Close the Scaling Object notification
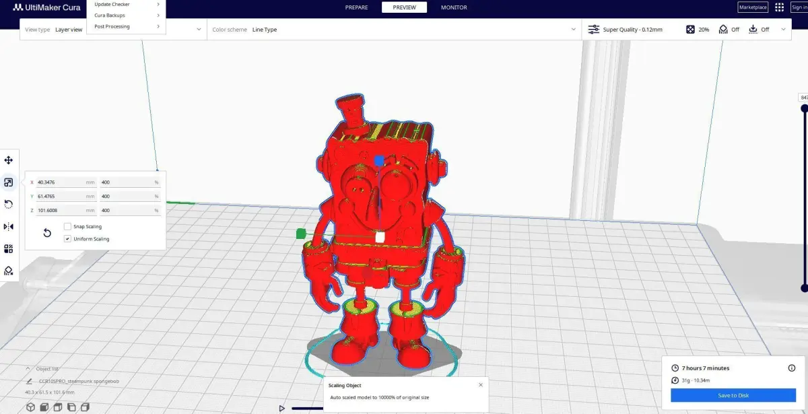Viewport: 808px width, 414px height. click(x=481, y=385)
